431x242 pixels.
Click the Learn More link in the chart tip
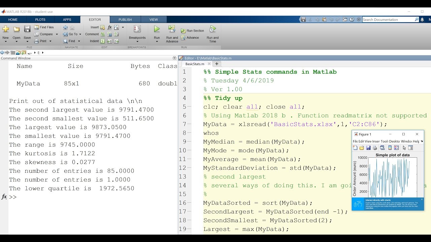pos(369,208)
